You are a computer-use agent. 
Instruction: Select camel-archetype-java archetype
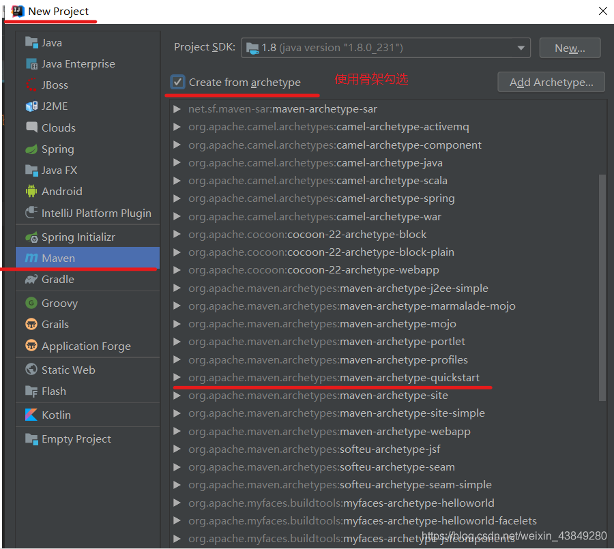tap(315, 162)
